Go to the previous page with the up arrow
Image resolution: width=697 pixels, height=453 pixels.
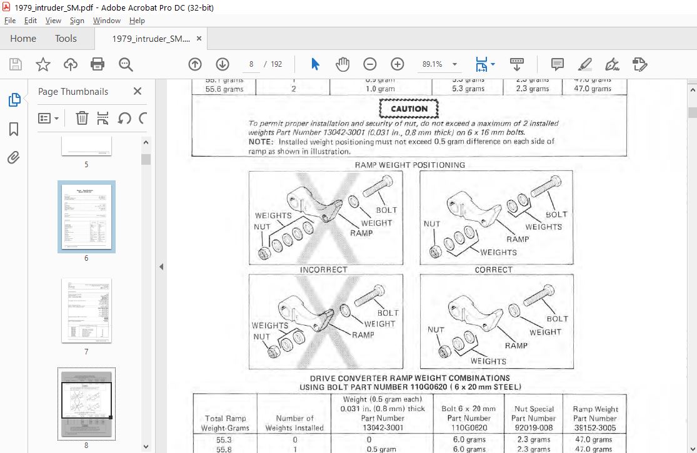(194, 64)
